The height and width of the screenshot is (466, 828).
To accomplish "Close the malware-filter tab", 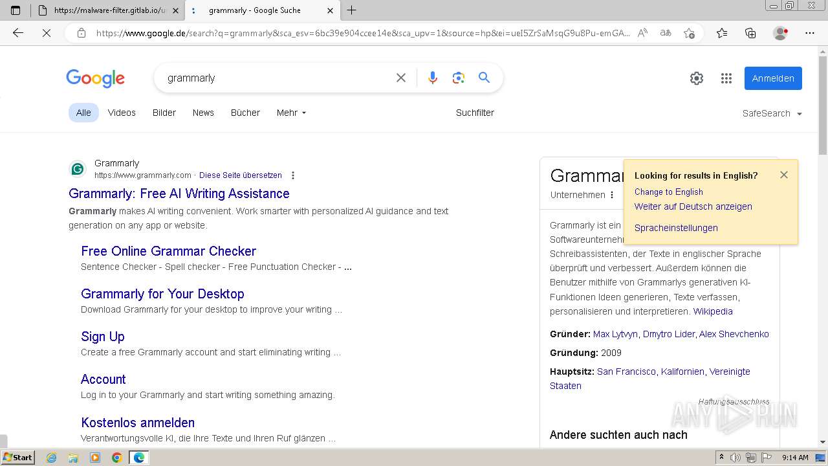I will [x=175, y=10].
